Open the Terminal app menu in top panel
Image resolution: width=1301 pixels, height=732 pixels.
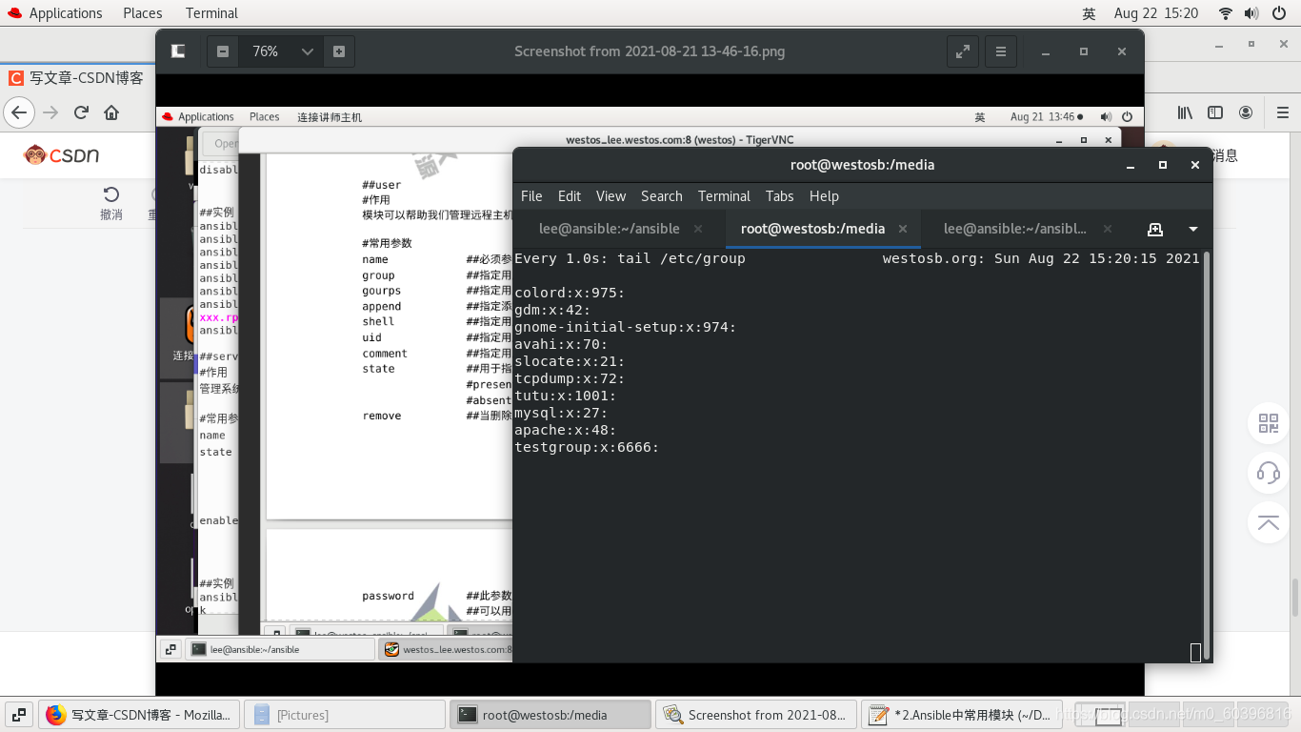(x=211, y=13)
